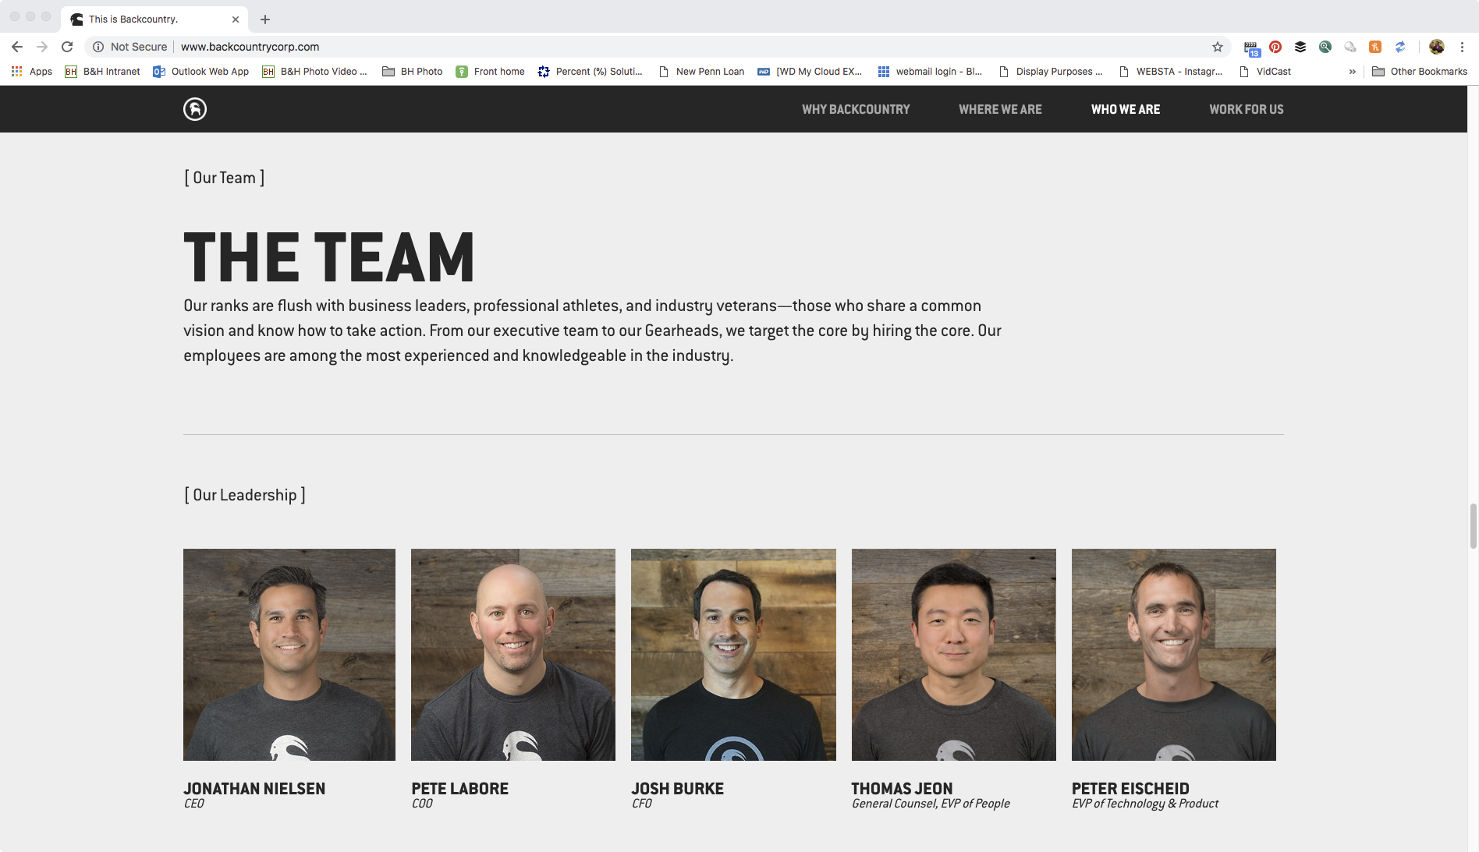
Task: Open Outlook Web App bookmark
Action: click(x=200, y=71)
